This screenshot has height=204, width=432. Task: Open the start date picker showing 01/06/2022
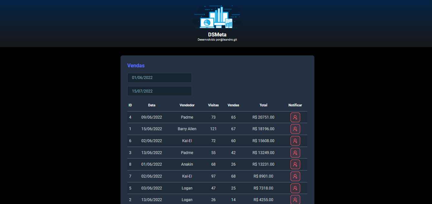coord(159,78)
